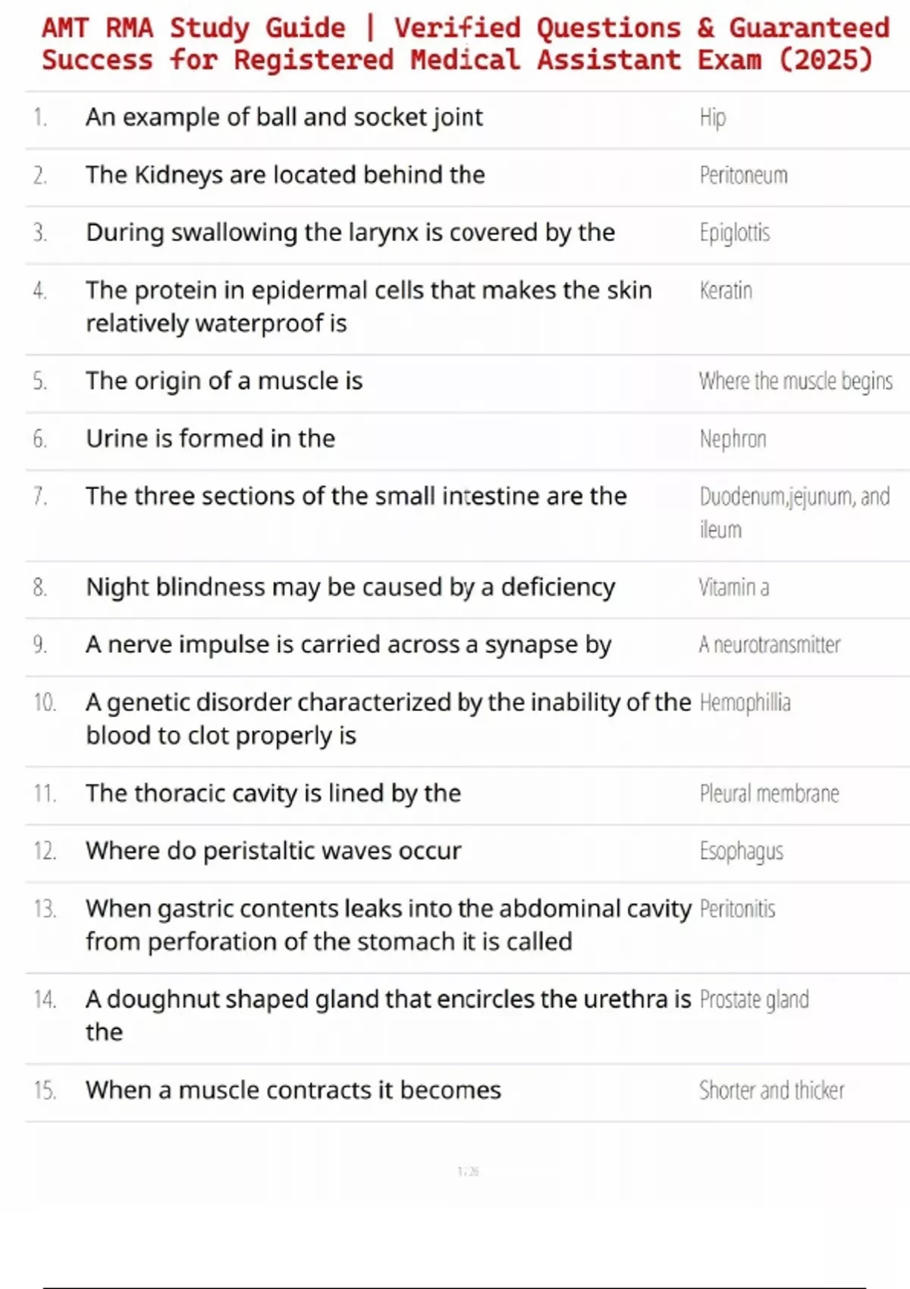Click the "Nephron" answer

point(733,439)
